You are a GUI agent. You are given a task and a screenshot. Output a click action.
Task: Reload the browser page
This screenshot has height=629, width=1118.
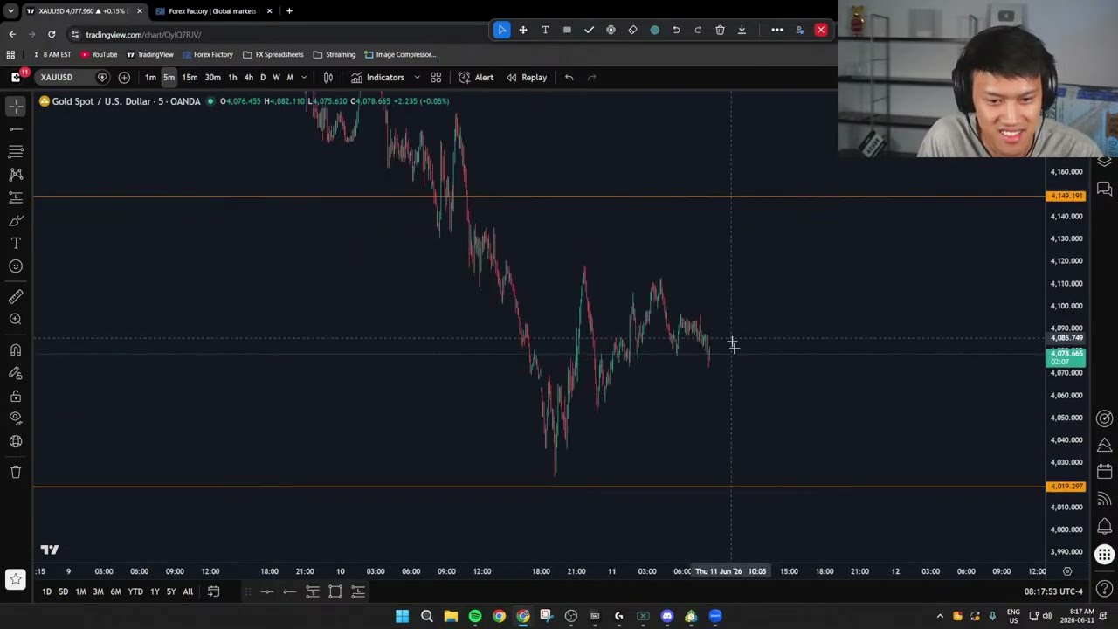click(x=52, y=34)
